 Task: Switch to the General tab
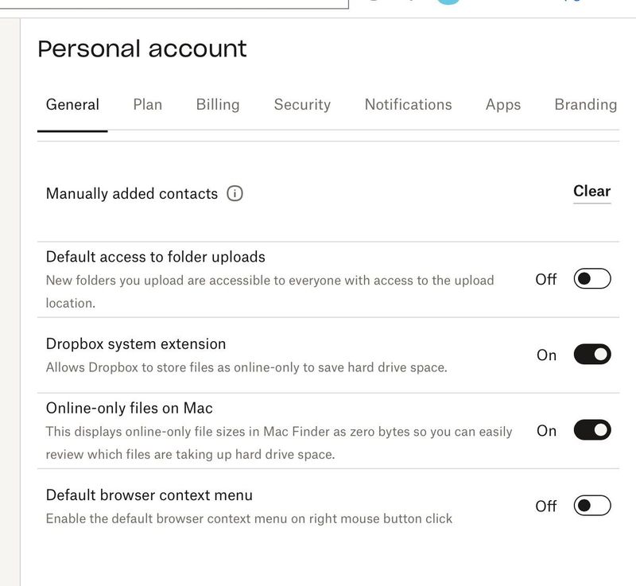click(72, 105)
